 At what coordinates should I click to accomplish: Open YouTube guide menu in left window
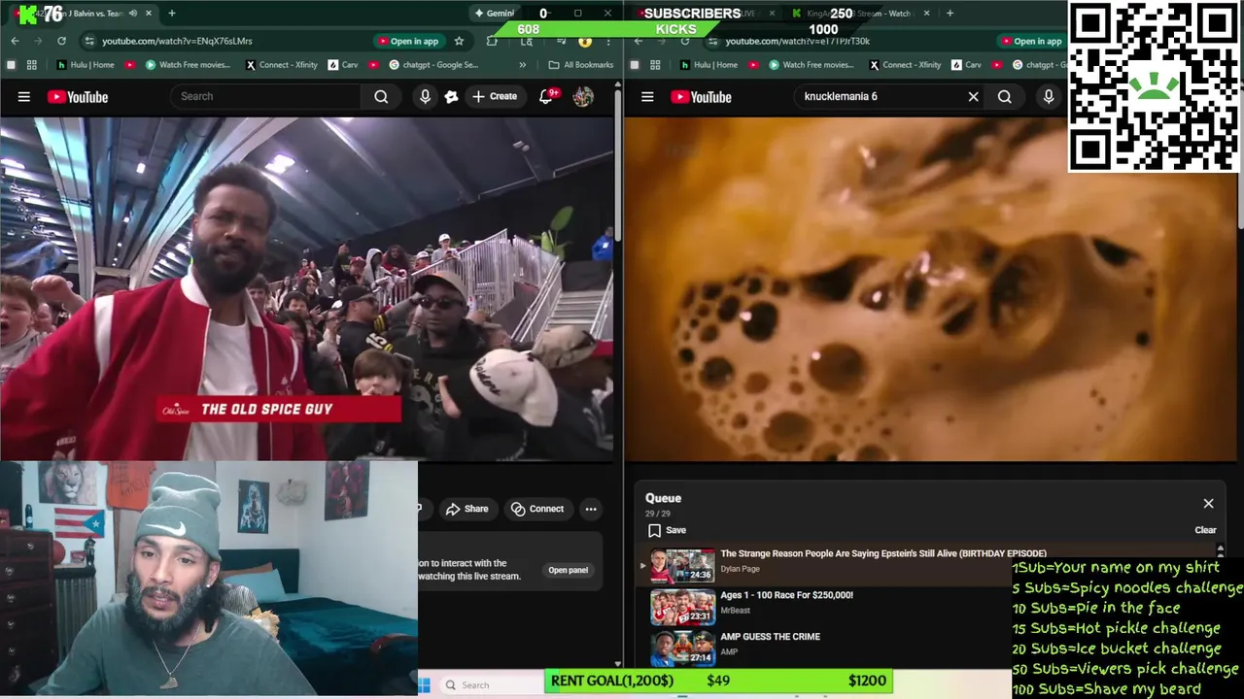click(24, 97)
